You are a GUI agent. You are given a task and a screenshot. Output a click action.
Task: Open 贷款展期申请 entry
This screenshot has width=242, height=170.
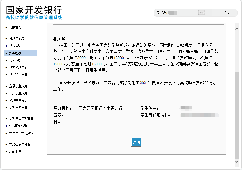18,108
